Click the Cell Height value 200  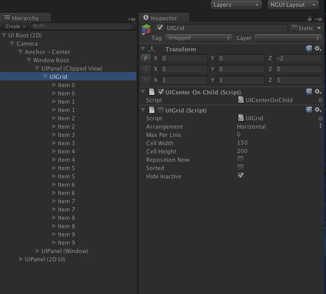coord(242,151)
